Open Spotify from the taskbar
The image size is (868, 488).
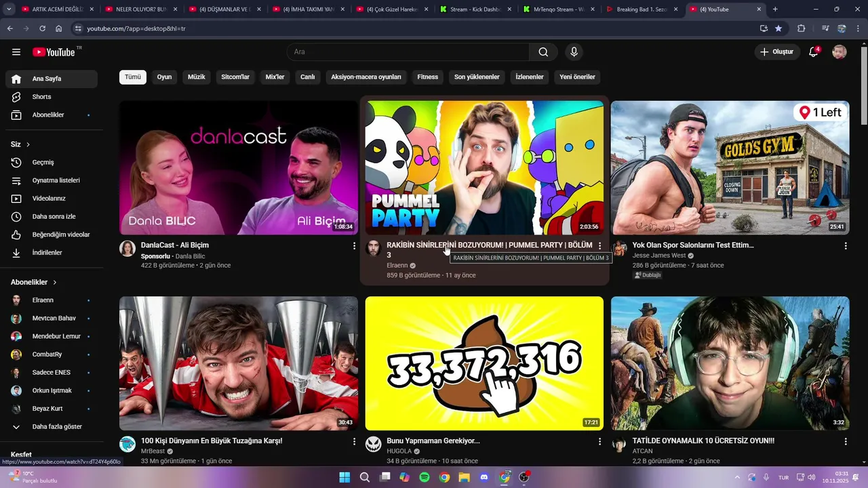[x=425, y=477]
